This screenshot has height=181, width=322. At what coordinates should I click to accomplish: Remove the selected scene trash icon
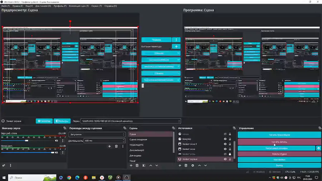pyautogui.click(x=137, y=165)
